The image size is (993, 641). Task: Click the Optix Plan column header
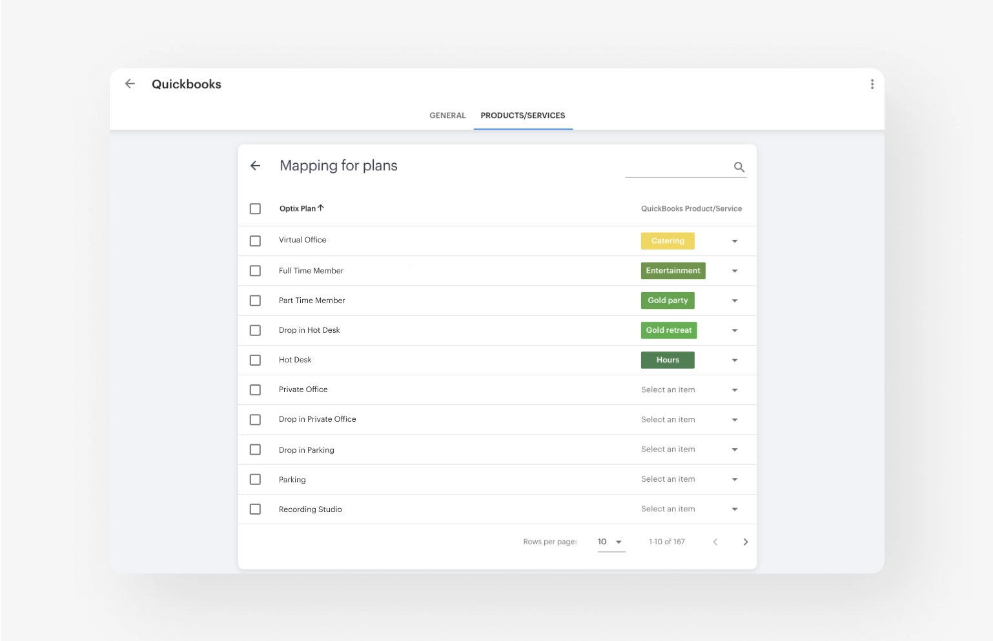point(298,208)
